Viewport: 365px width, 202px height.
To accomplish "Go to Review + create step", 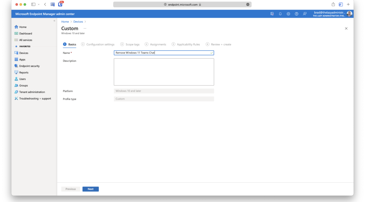I will click(218, 44).
